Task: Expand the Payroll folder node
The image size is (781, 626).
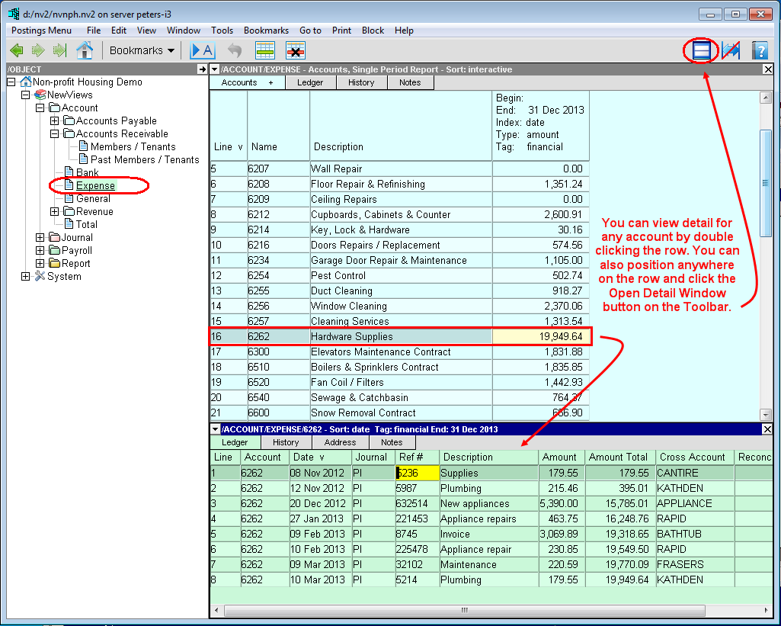Action: pos(40,250)
